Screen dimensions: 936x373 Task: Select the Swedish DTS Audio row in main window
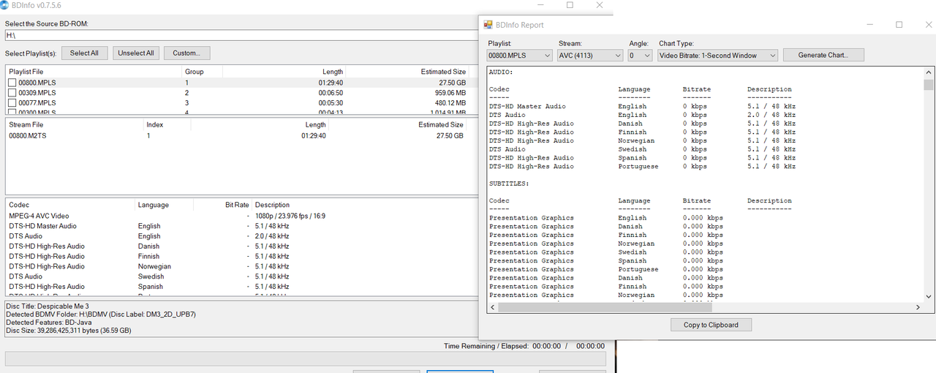(x=240, y=276)
